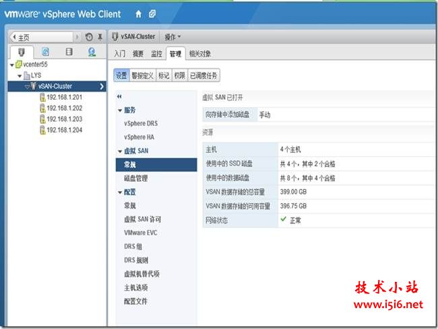The width and height of the screenshot is (438, 329).
Task: Collapse the 虚拟 SAN section
Action: 120,151
